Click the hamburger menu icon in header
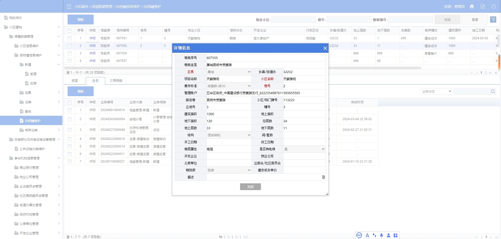The image size is (501, 239). 69,7
